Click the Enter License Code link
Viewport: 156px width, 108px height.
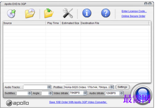134,11
